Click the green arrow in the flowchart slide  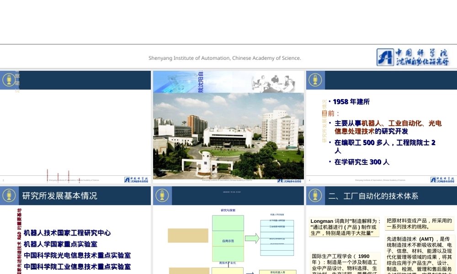(252, 238)
